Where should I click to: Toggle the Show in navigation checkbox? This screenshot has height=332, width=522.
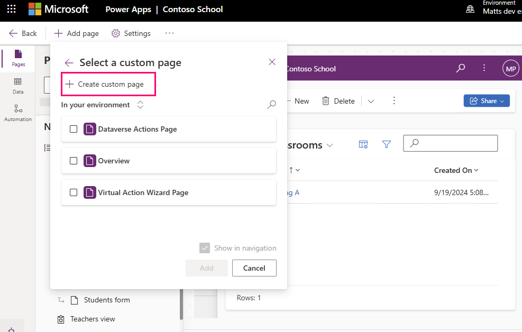[204, 248]
